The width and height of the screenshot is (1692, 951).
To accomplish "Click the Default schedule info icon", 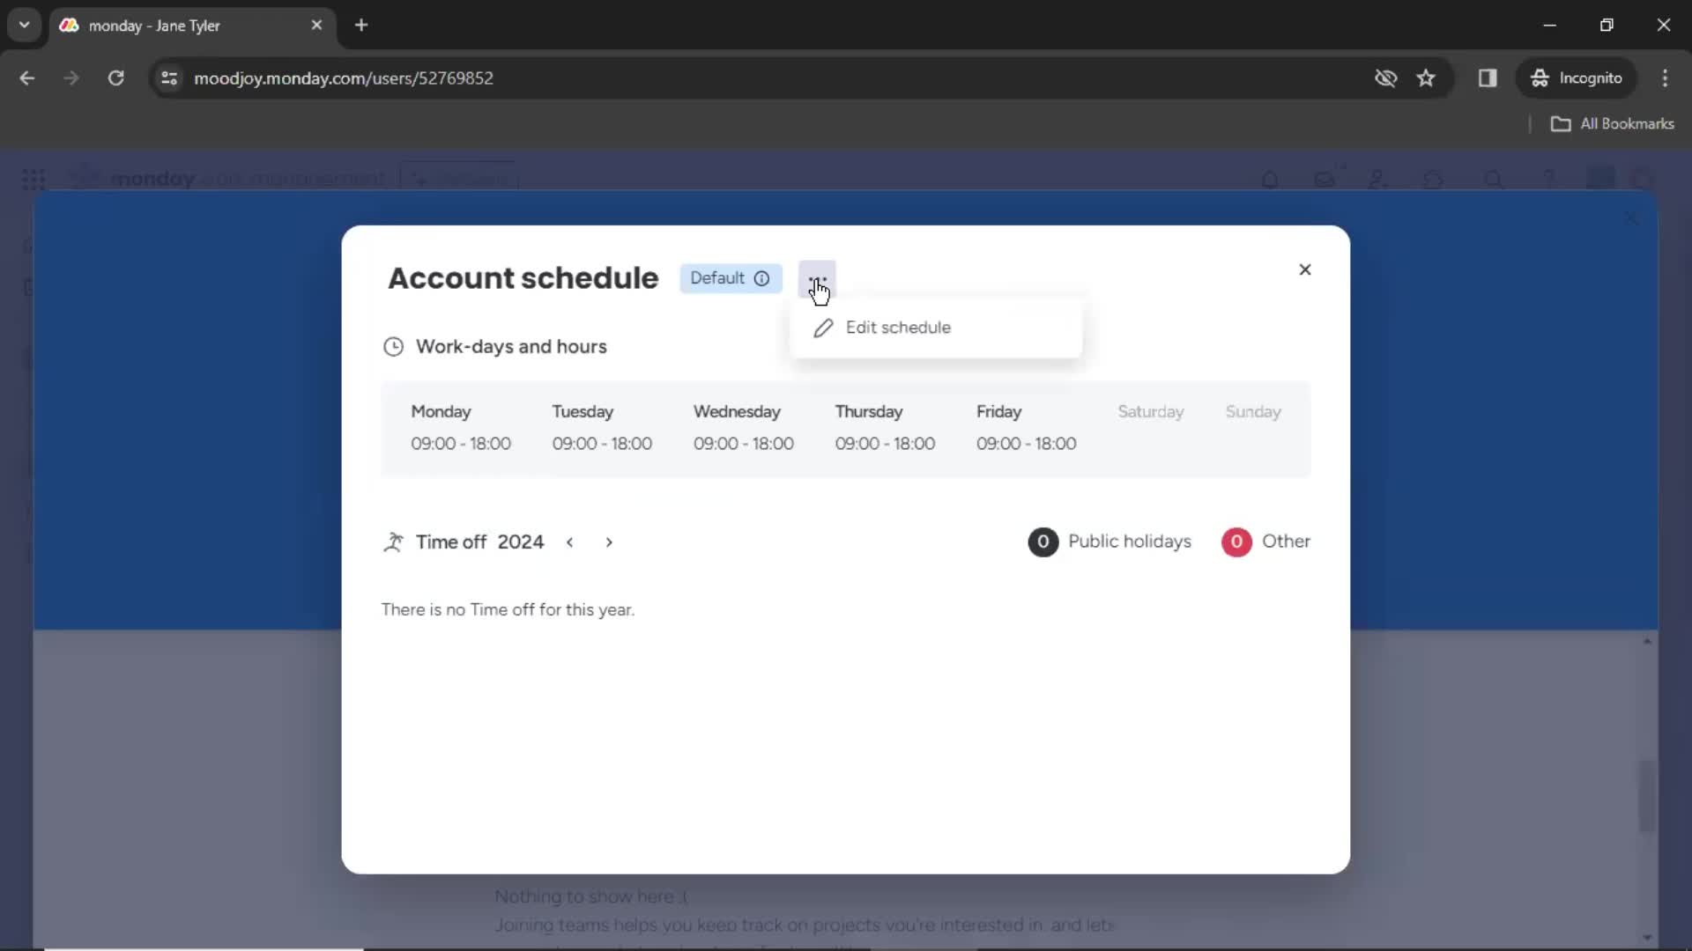I will (761, 277).
